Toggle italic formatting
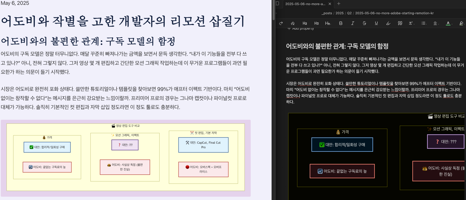This screenshot has height=200, width=466. coord(352,23)
